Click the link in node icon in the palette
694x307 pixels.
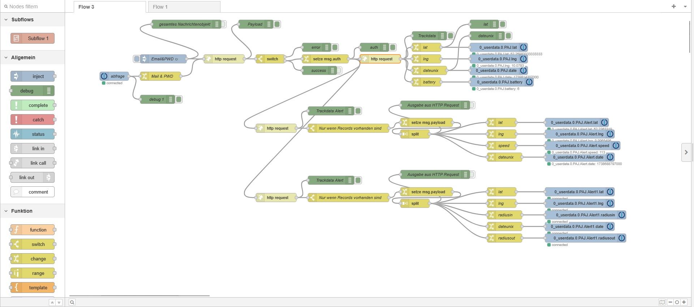pyautogui.click(x=16, y=148)
